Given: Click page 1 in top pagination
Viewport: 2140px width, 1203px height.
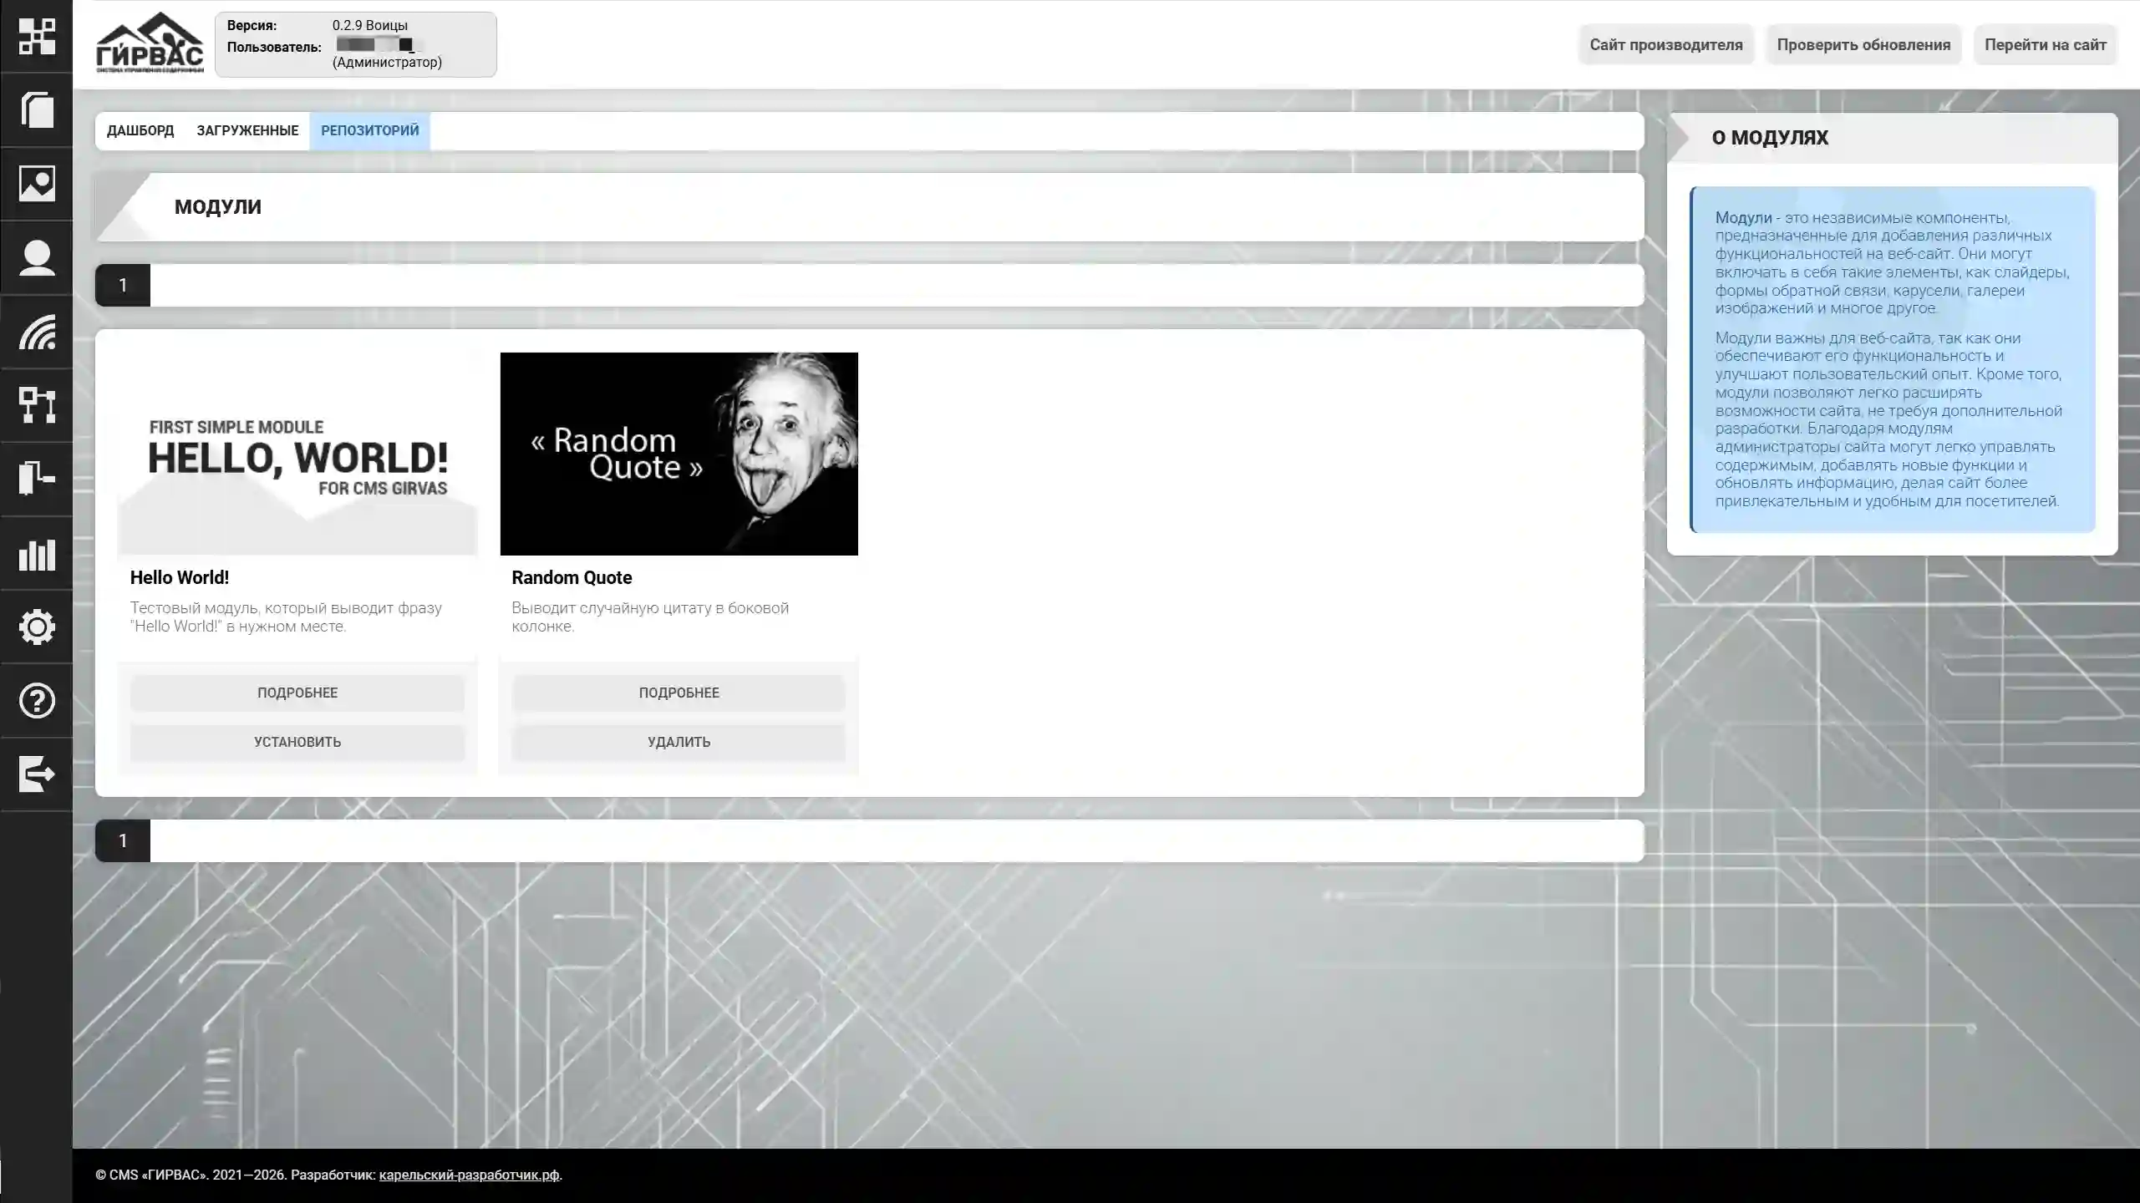Looking at the screenshot, I should pyautogui.click(x=123, y=286).
